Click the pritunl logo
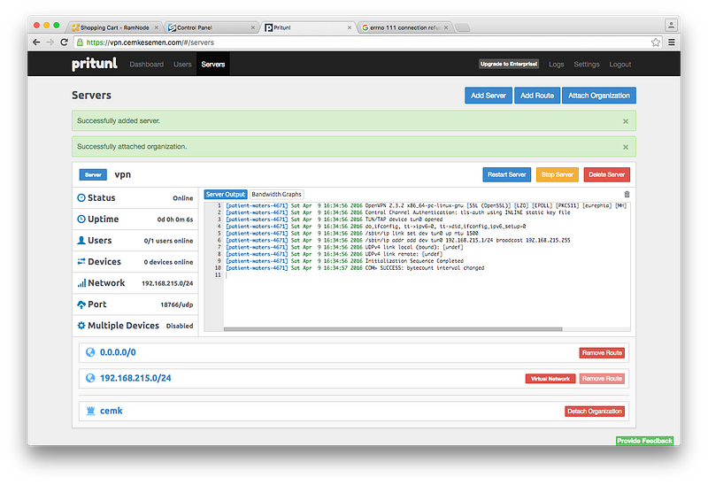 tap(95, 64)
